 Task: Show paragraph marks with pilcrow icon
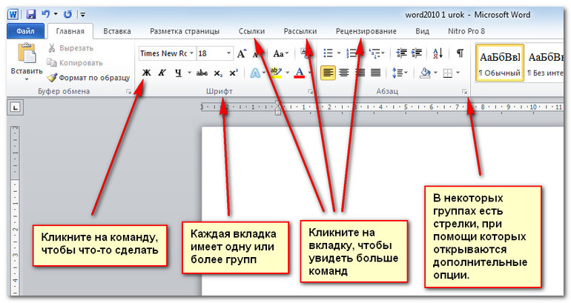click(x=460, y=53)
